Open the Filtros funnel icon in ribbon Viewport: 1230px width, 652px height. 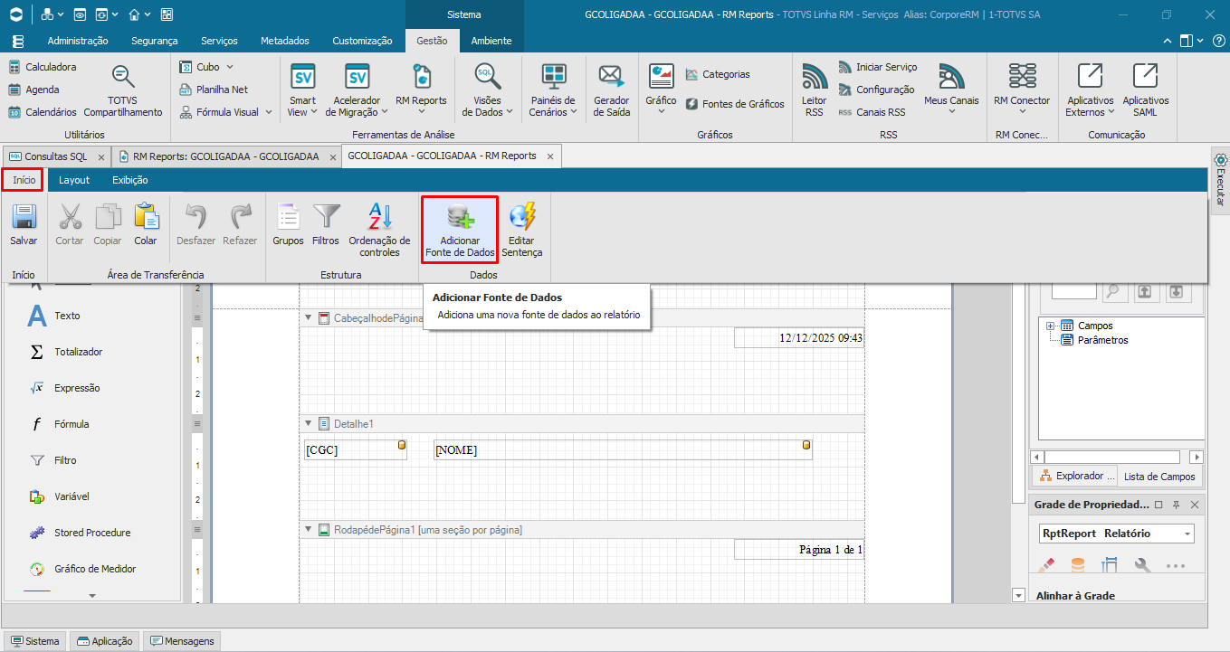(x=326, y=218)
